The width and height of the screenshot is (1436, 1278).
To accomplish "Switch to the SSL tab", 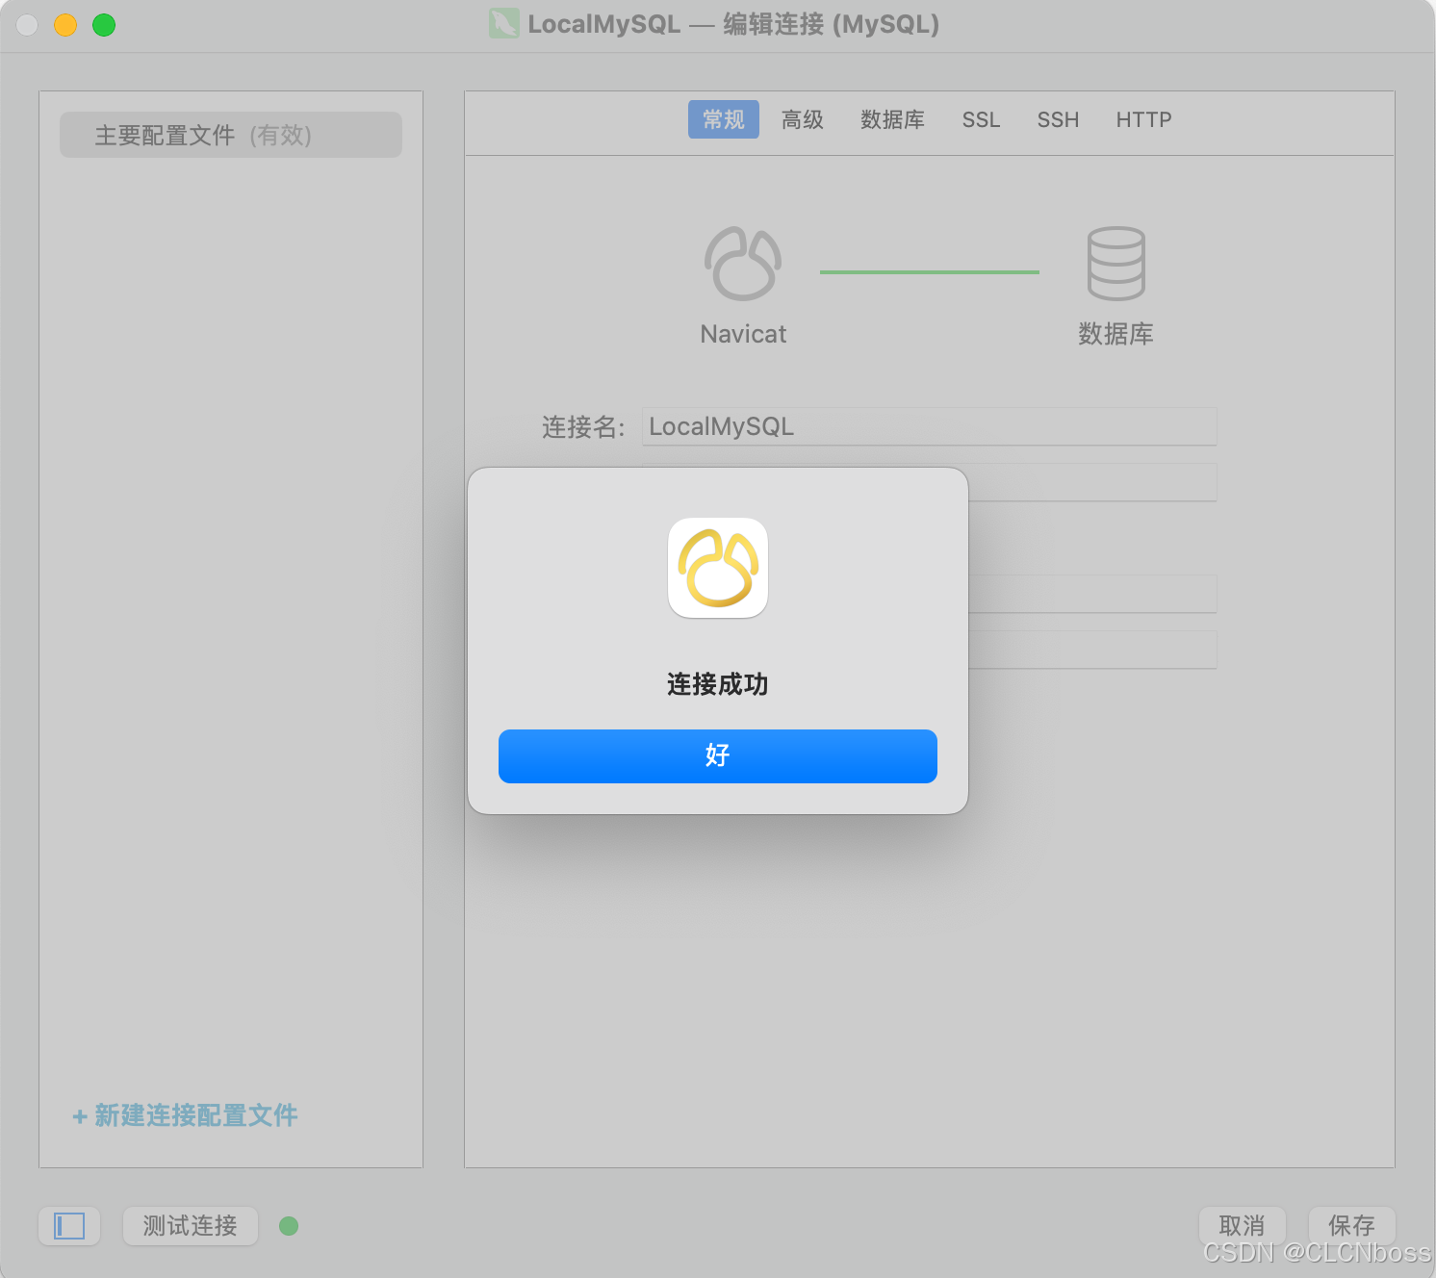I will pos(981,119).
